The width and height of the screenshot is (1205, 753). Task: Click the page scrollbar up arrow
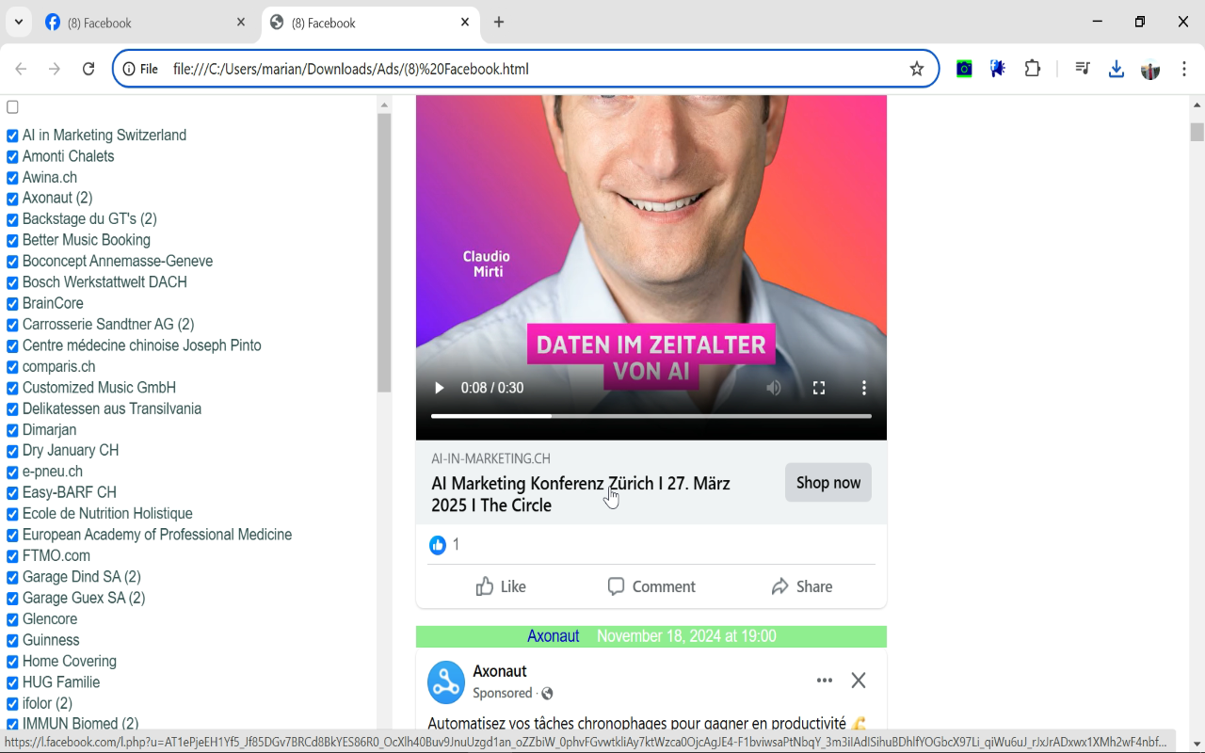tap(1197, 104)
